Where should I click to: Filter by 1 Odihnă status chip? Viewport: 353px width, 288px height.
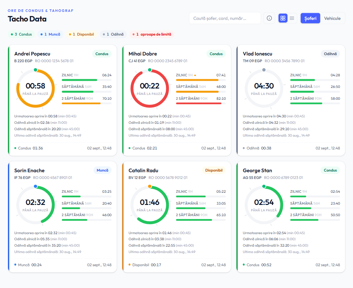113,34
